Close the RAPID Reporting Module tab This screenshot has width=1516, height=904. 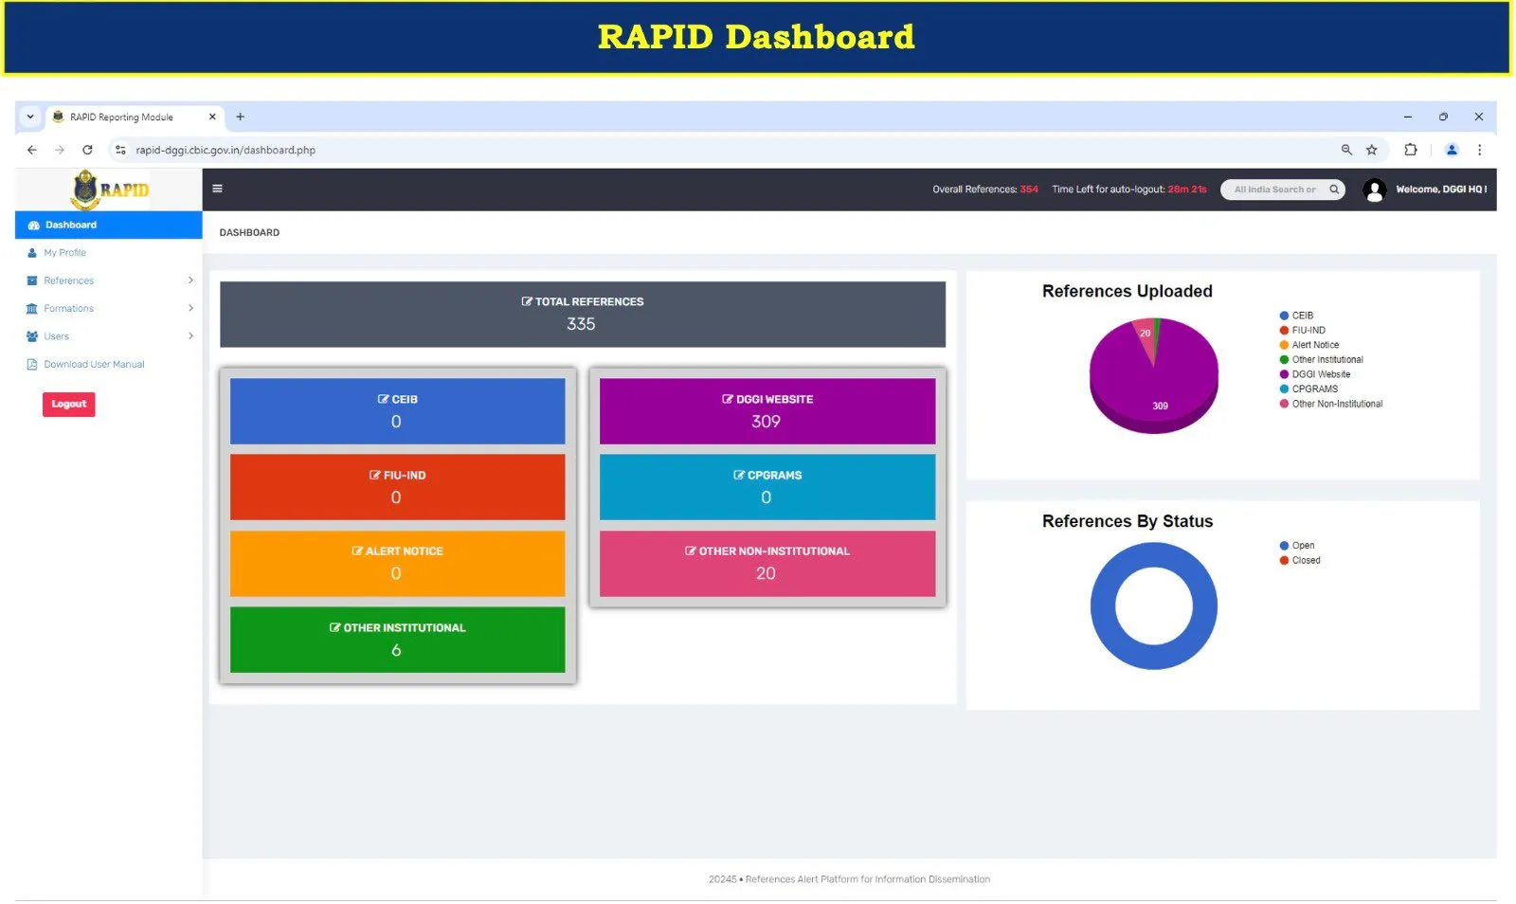[x=212, y=117]
